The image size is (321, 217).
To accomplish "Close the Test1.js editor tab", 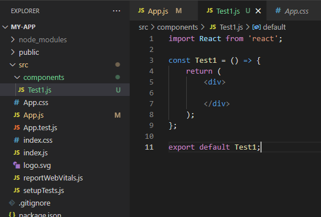I will point(258,11).
